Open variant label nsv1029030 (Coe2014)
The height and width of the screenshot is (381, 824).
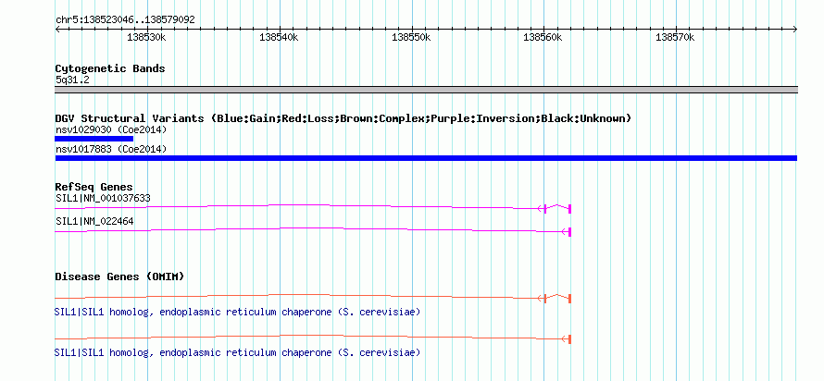click(111, 129)
